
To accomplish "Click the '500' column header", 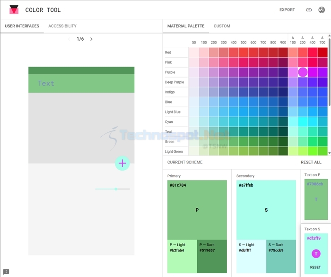I will [x=244, y=43].
